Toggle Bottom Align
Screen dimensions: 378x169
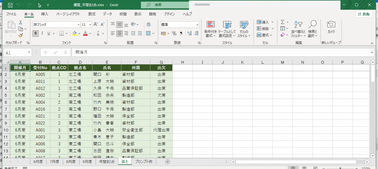point(126,24)
